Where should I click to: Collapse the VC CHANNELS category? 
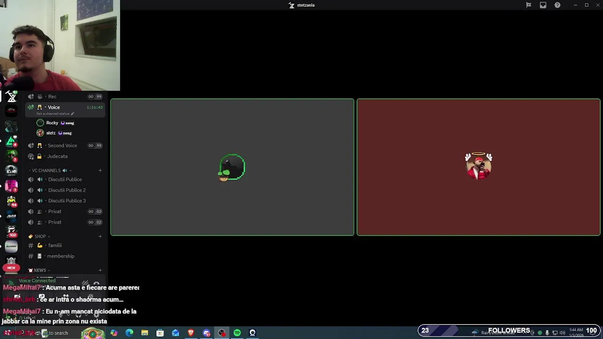pyautogui.click(x=49, y=170)
